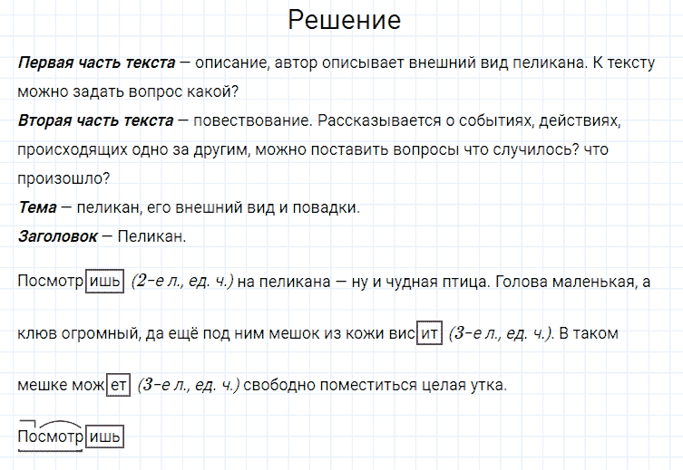
Task: Click boxed "ишь" in the bottom morpheme breakdown
Action: [104, 437]
